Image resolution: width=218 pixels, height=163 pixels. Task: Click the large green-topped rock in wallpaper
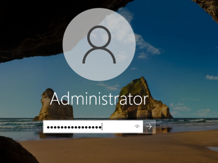pyautogui.click(x=140, y=98)
